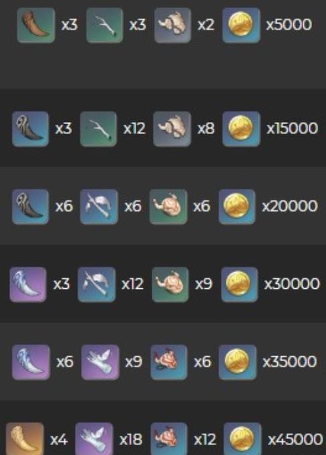Select the branch icon labeled x12
Viewport: 326px width, 455px height.
coord(98,129)
